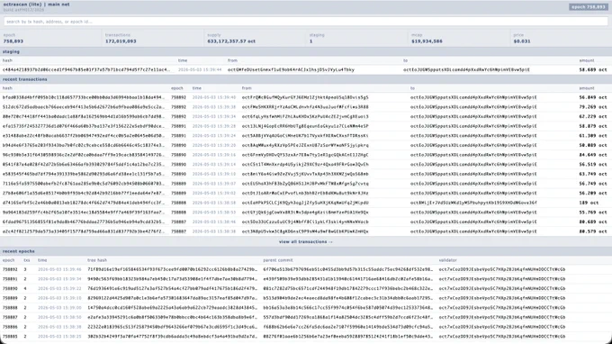Image resolution: width=612 pixels, height=344 pixels.
Task: Open epoch 758891 in recent epochs list
Action: pos(10,279)
